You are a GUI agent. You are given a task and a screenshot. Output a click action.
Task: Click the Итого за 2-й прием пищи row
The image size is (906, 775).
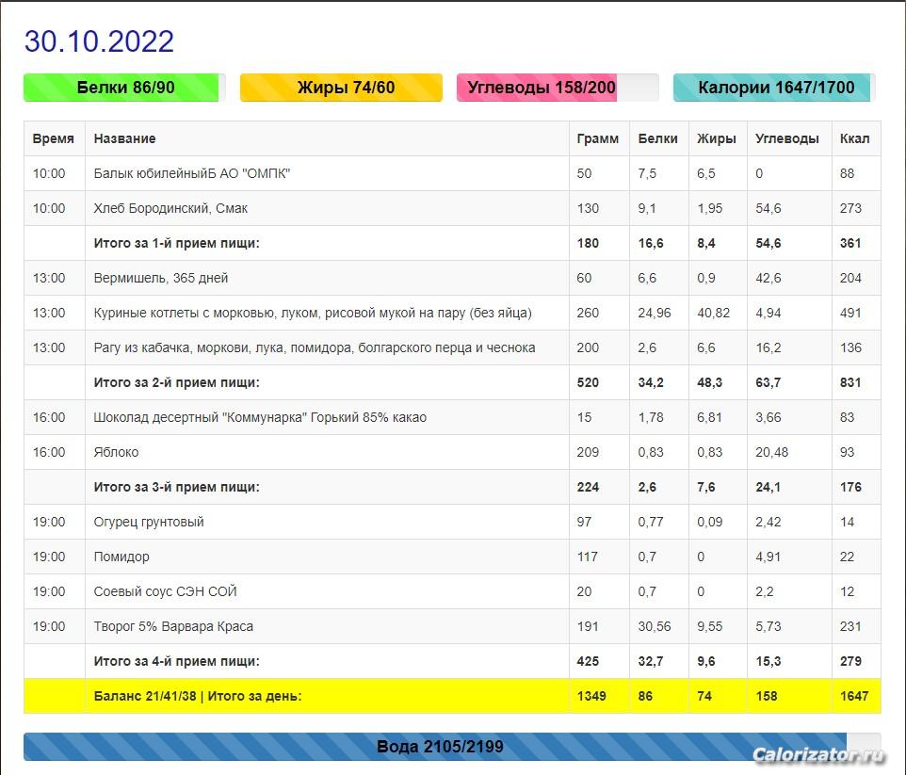pos(452,382)
